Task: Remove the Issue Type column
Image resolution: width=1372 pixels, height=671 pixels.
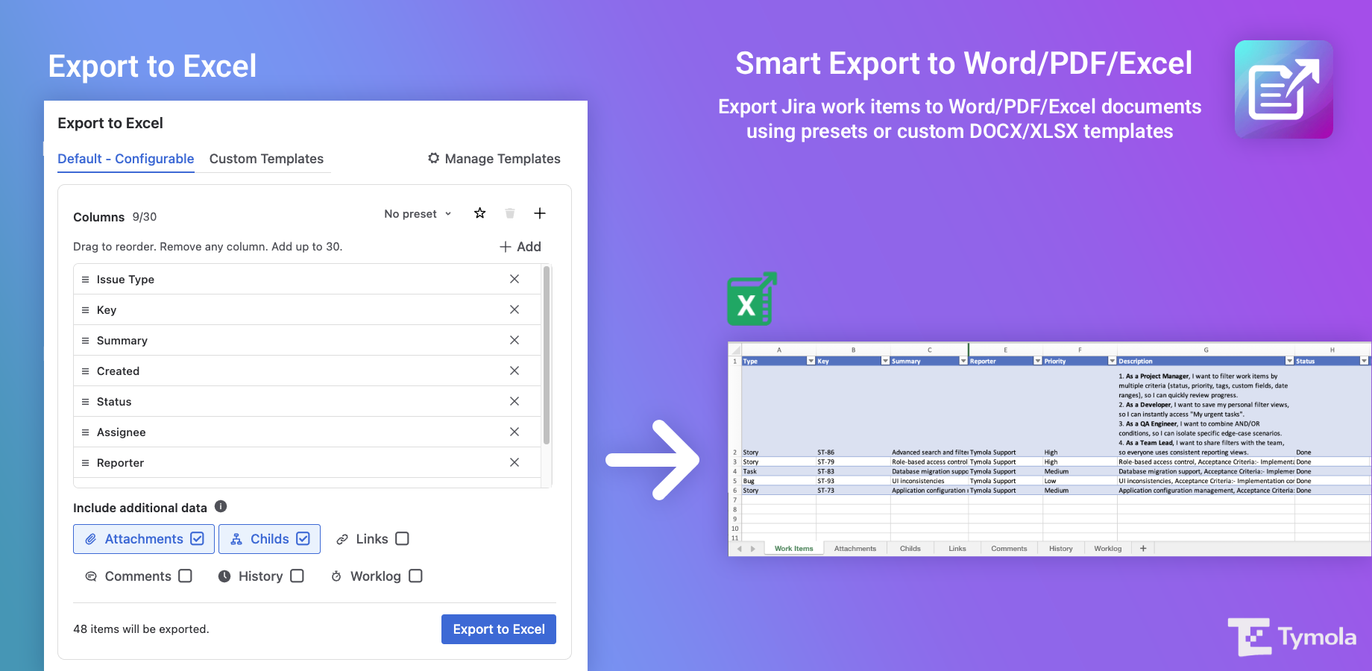Action: point(514,279)
